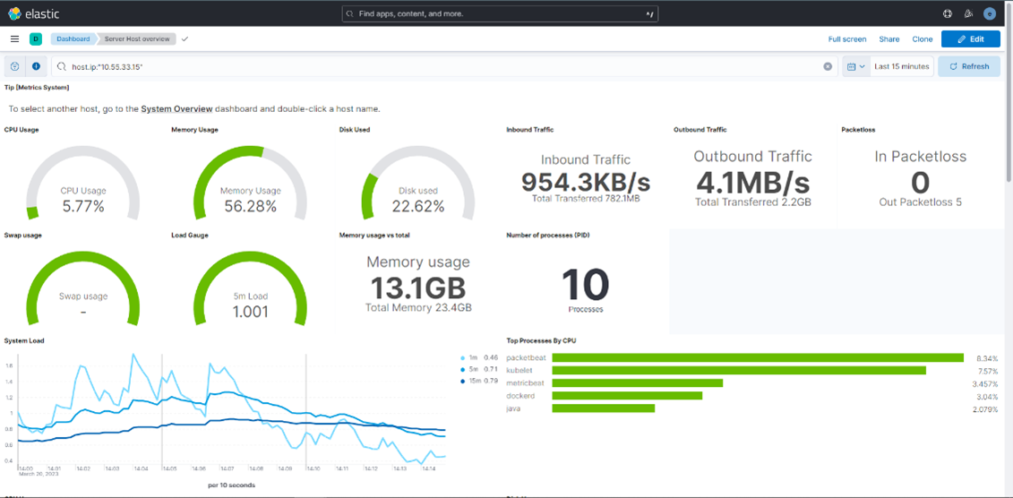Click the packetbeat bar in Top Processes
The image size is (1013, 498).
point(757,357)
